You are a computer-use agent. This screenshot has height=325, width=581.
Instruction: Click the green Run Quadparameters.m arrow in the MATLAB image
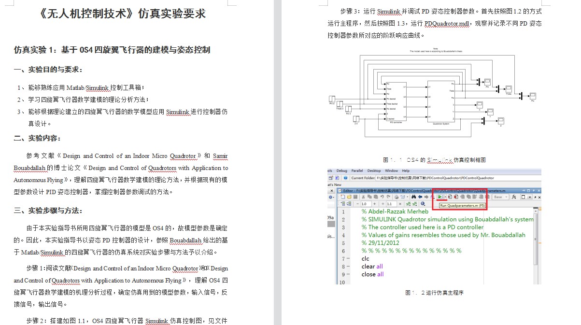(x=440, y=197)
